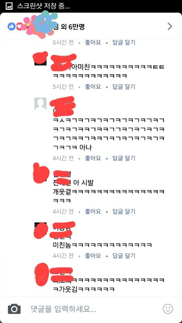Like the '개웃곁ㅋㅋㅋ' comment
The width and height of the screenshot is (182, 323).
(93, 211)
